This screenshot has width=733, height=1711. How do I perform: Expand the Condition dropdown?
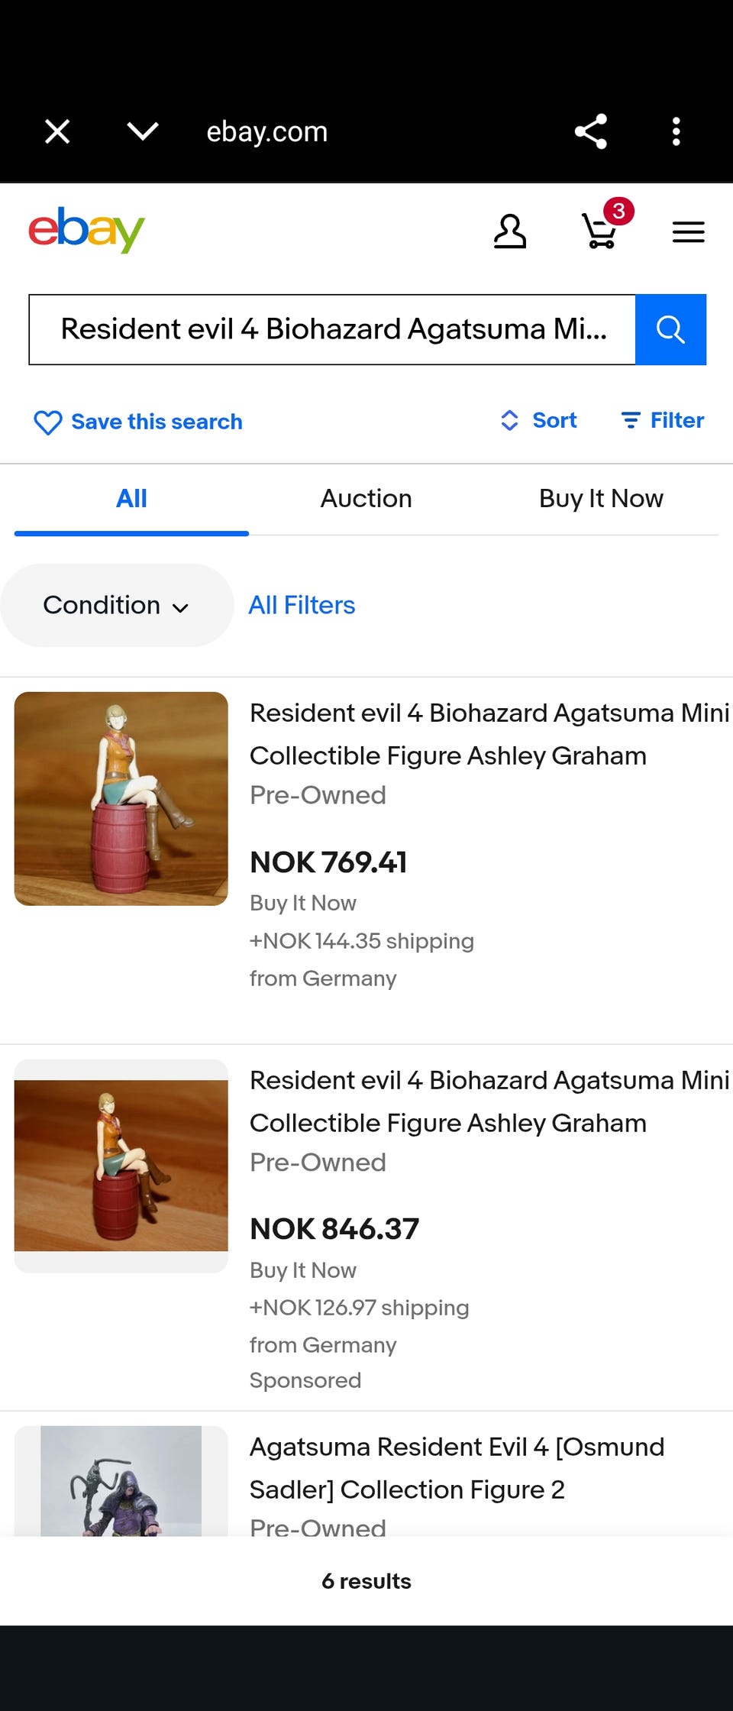tap(116, 605)
